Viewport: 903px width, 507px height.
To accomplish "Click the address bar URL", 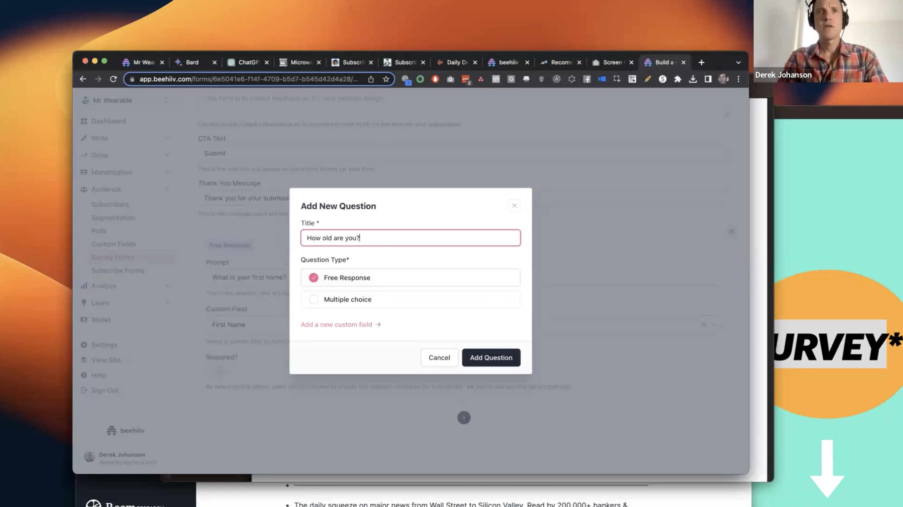I will pos(249,79).
